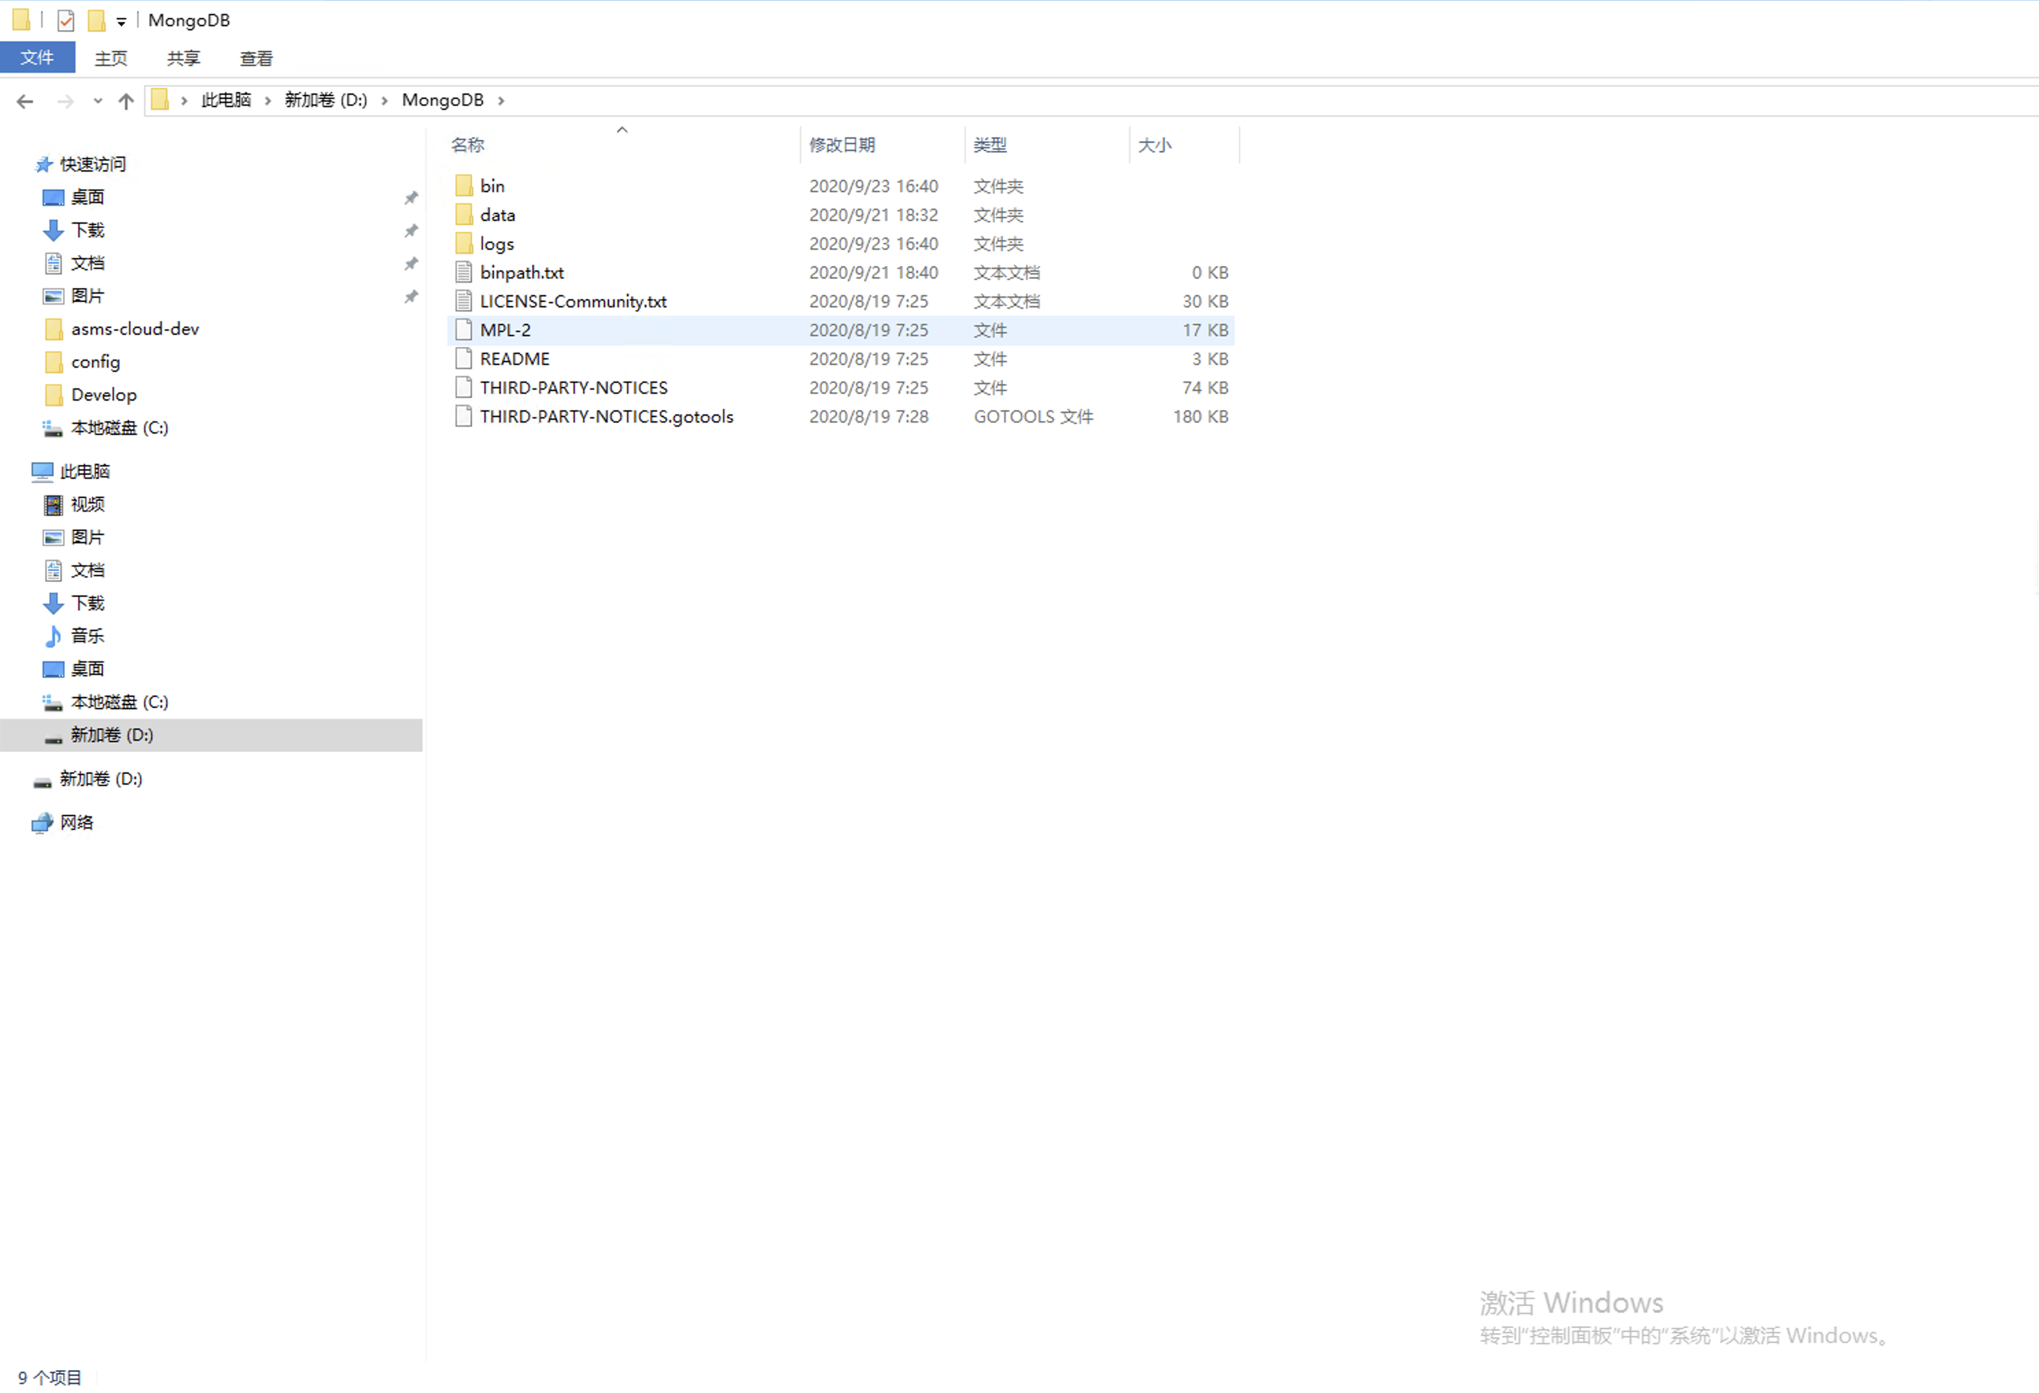The height and width of the screenshot is (1394, 2039).
Task: Expand the Quick Access Toolbar customize dropdown
Action: pyautogui.click(x=121, y=21)
